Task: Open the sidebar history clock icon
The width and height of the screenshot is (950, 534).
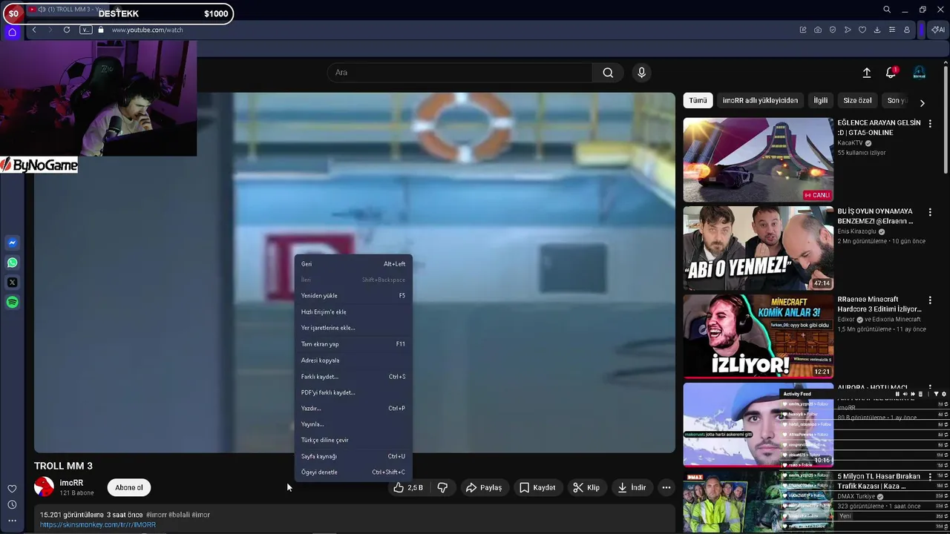Action: 12,504
